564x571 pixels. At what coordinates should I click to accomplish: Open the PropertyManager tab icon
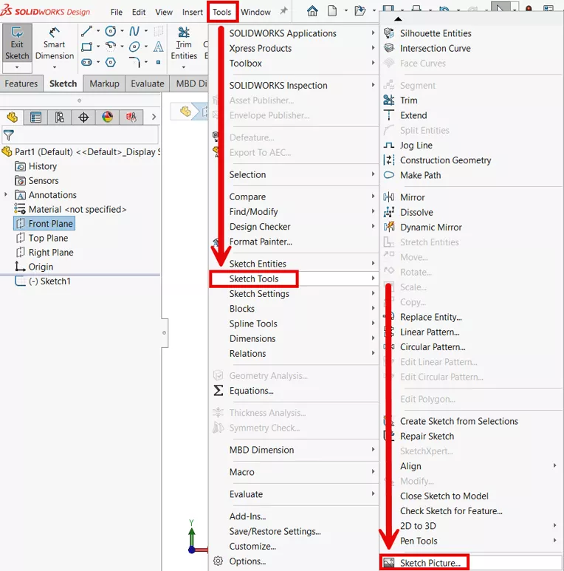[x=35, y=117]
